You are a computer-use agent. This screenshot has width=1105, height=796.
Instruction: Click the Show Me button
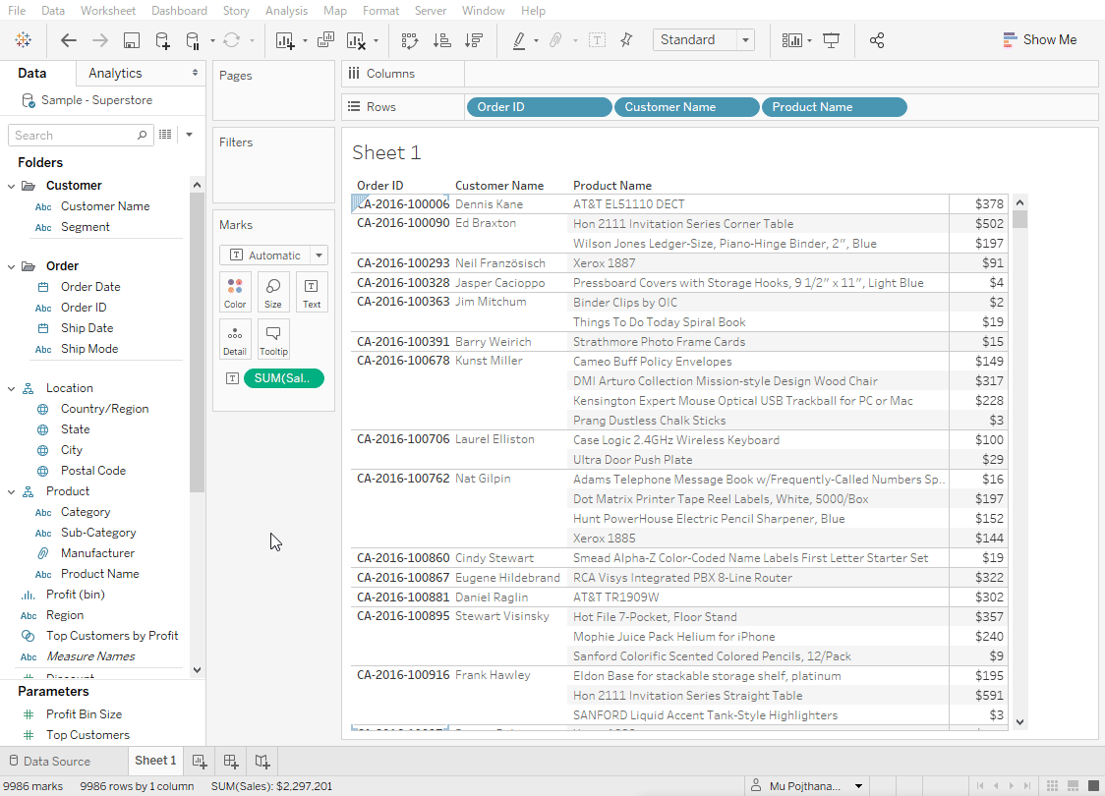coord(1040,40)
